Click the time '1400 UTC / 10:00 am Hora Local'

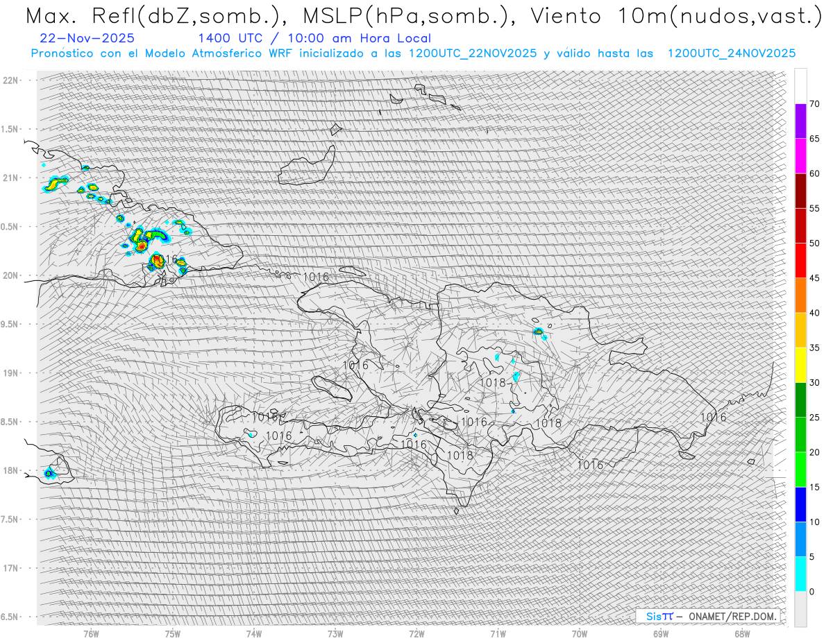tap(314, 38)
